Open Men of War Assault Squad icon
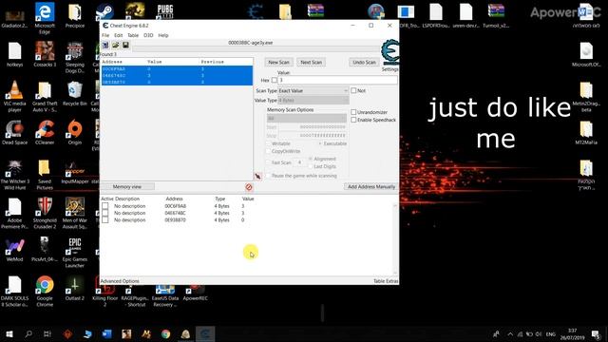This screenshot has height=342, width=608. (x=75, y=213)
